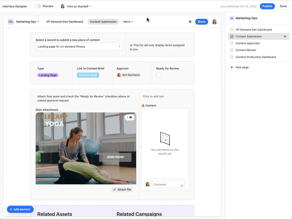Open Content Approvals from the sidebar
The image size is (292, 219).
247,43
